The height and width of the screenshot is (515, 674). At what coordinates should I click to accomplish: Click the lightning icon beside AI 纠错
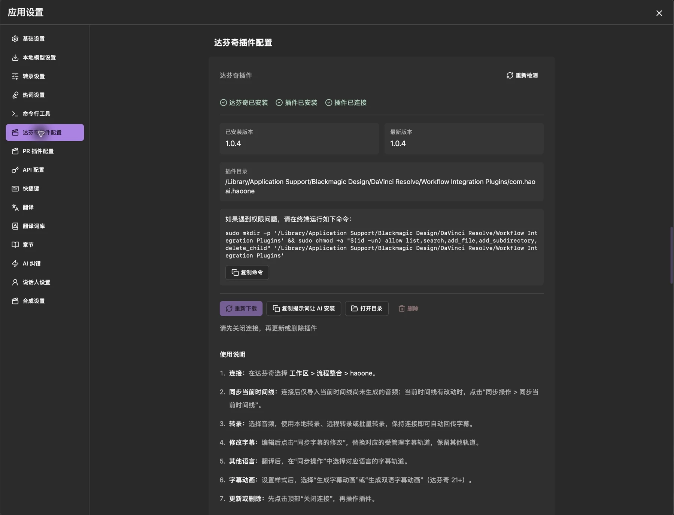[x=15, y=264]
